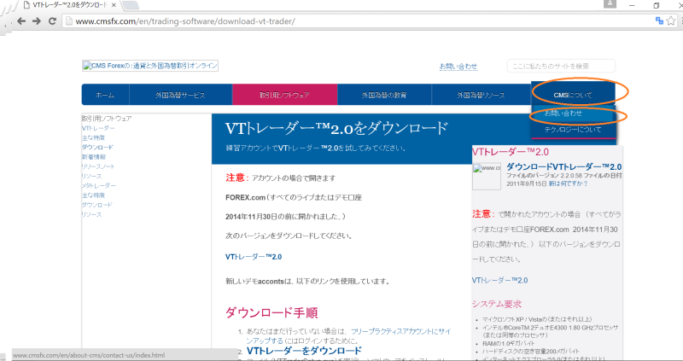Click the Chrome user profile icon

[610, 4]
